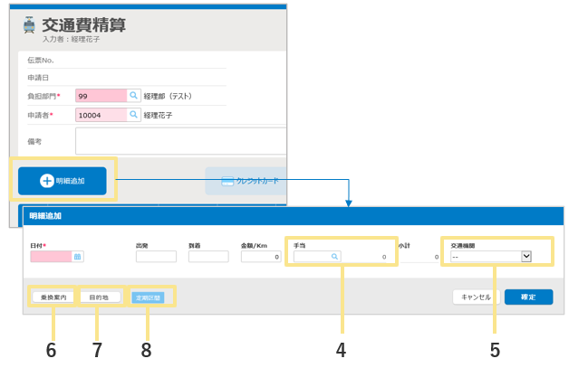Click the magnifier icon in 手当 field
Screen dimensions: 588x368
[334, 257]
